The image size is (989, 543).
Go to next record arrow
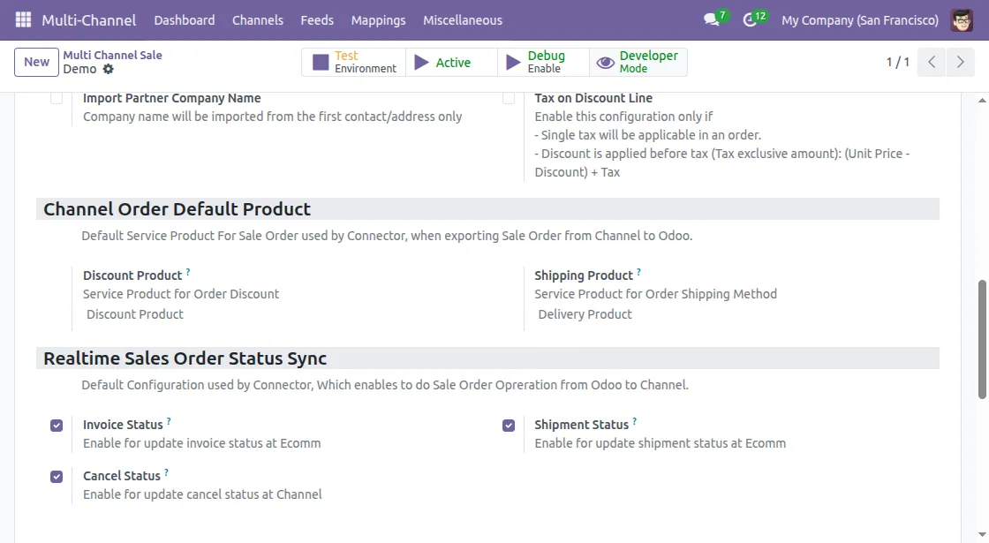(x=960, y=62)
